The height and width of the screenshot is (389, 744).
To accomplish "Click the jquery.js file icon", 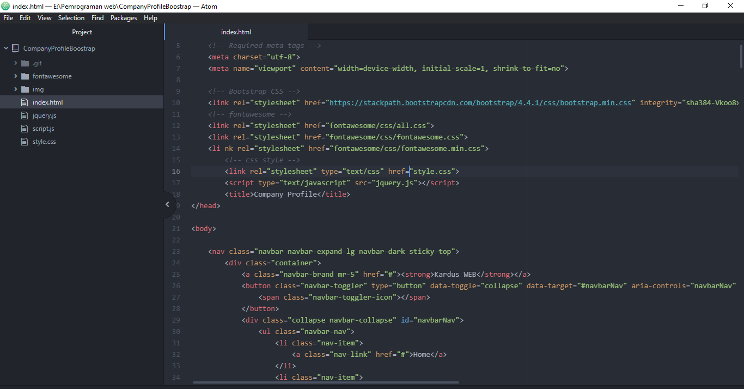I will coord(25,115).
